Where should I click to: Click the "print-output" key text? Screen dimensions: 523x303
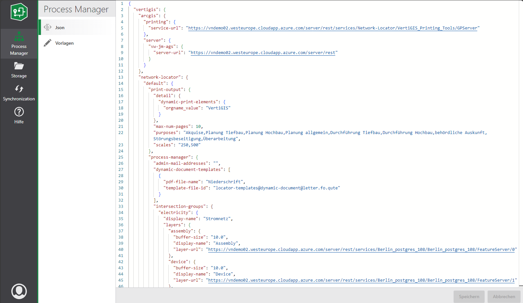[166, 90]
